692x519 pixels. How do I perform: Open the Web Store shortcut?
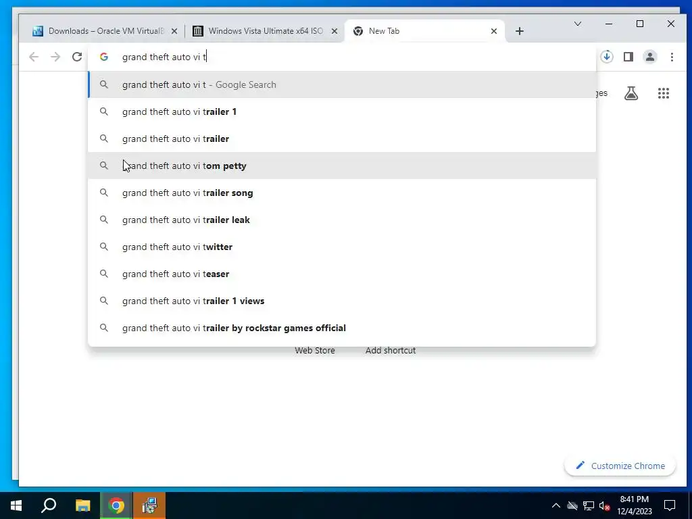point(315,351)
